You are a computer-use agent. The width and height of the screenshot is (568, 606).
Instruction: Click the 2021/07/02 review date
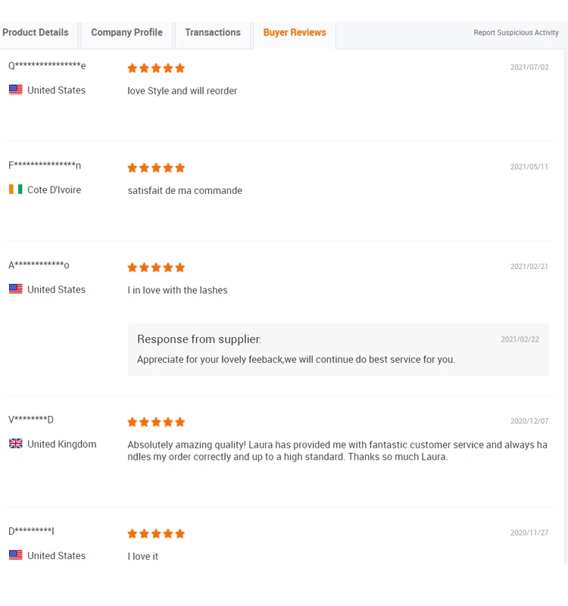[x=529, y=67]
